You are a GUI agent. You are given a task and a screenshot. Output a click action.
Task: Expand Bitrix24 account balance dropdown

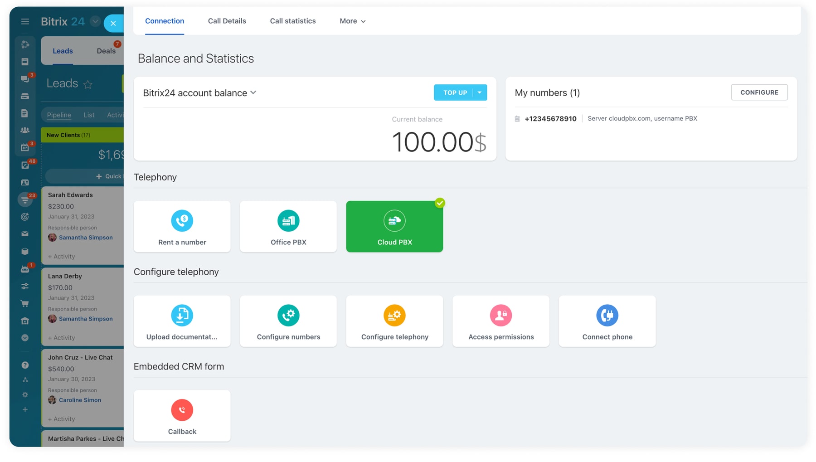tap(253, 92)
